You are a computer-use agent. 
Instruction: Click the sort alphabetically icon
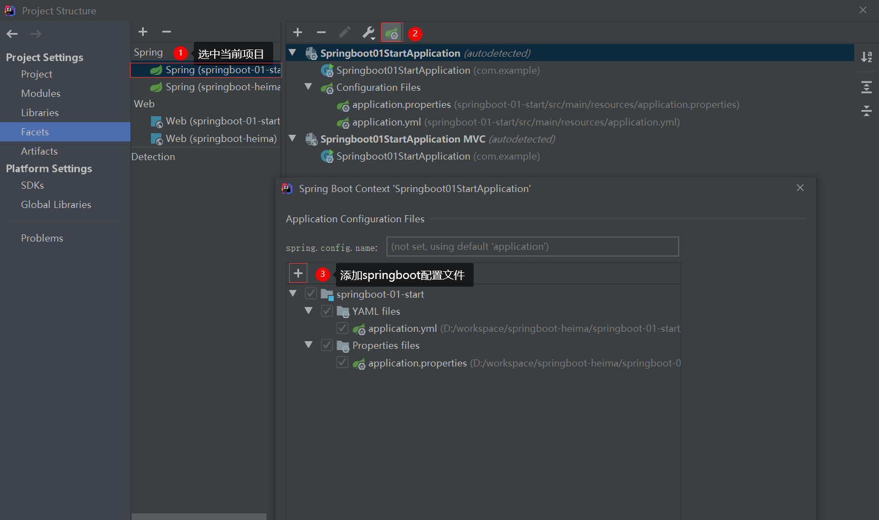866,57
